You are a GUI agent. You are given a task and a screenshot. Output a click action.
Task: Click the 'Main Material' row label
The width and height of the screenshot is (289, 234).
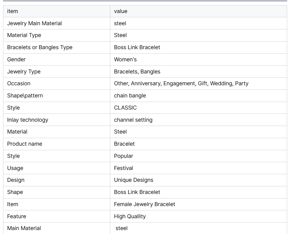click(24, 228)
